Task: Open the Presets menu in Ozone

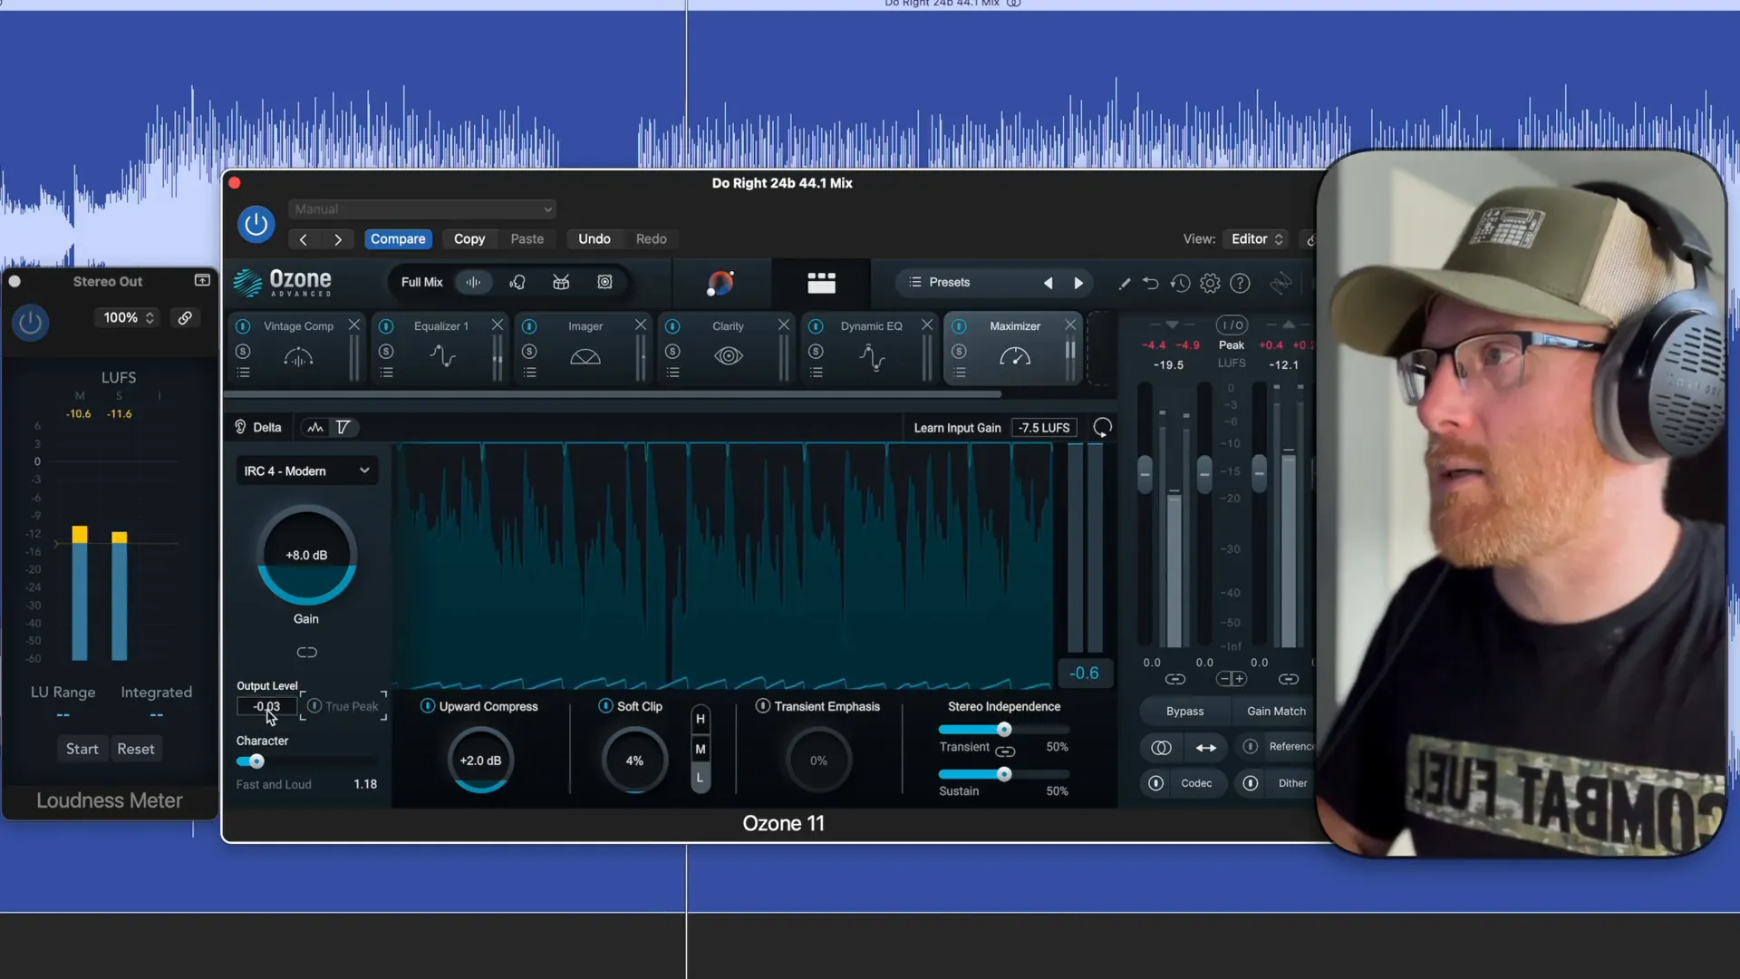Action: tap(949, 282)
